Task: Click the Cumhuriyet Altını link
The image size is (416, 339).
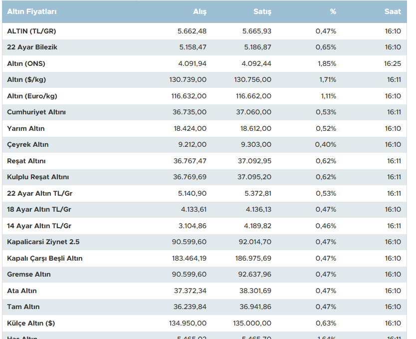Action: click(36, 112)
